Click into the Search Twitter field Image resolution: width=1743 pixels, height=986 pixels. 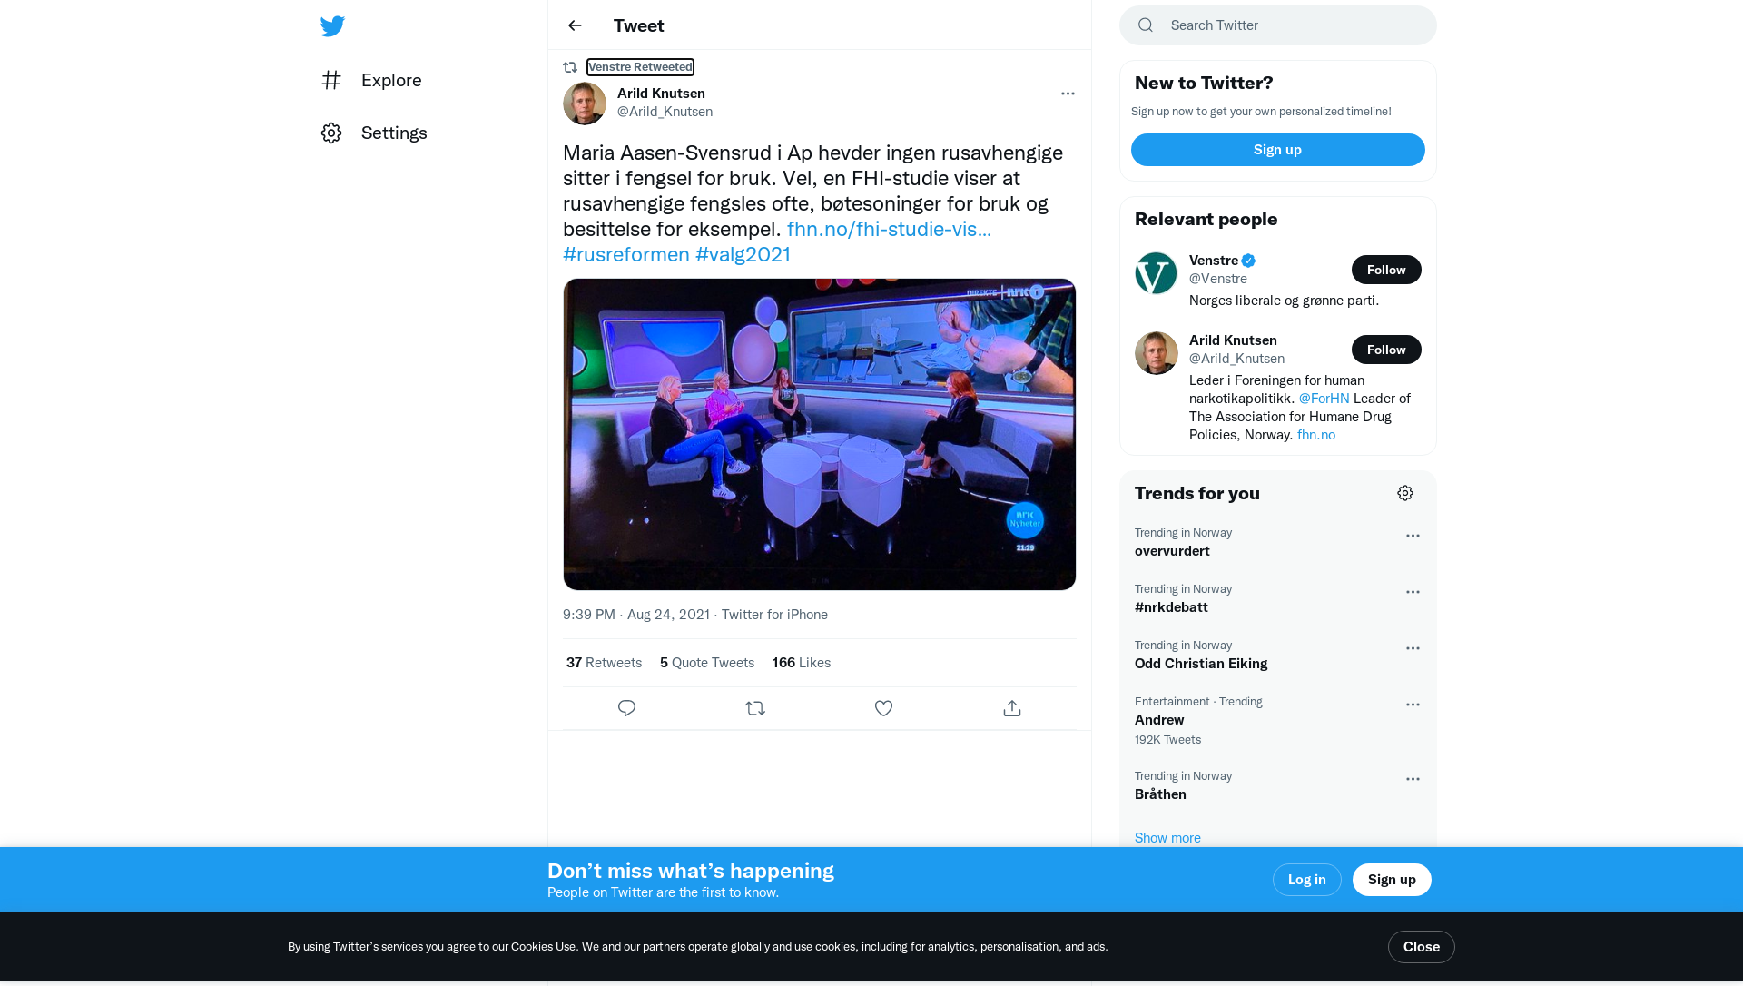1278,25
